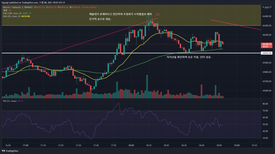The width and height of the screenshot is (275, 154).
Task: Click the 66300.00 price axis label
Action: click(267, 25)
